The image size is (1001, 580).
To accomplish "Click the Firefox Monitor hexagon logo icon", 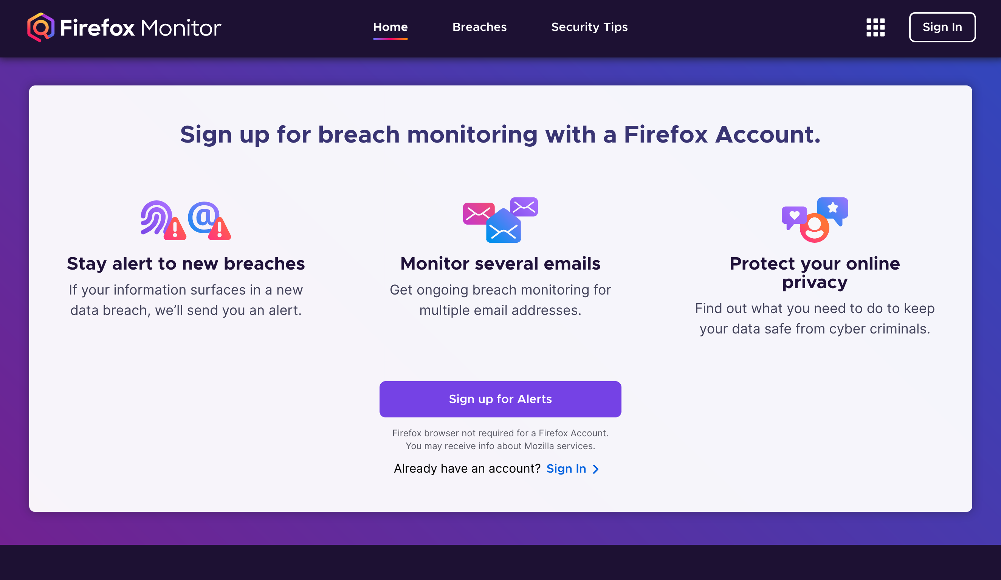I will pyautogui.click(x=40, y=27).
